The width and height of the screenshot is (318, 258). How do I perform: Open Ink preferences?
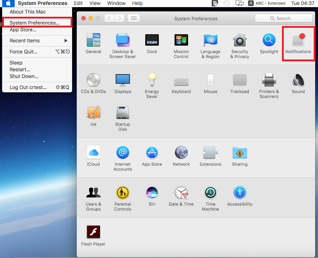point(93,116)
